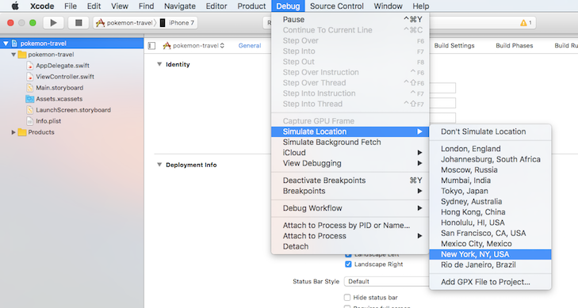The width and height of the screenshot is (578, 308).
Task: Click Attach to Process by PID or Name
Action: (x=350, y=226)
